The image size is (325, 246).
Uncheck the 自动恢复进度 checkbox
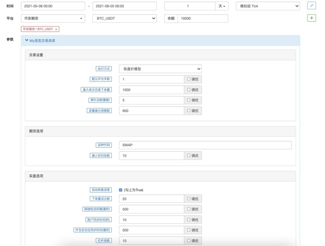click(120, 190)
